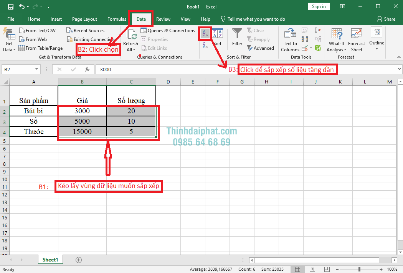The image size is (403, 273).
Task: Click the Sort A to Z ascending icon
Action: [x=205, y=34]
